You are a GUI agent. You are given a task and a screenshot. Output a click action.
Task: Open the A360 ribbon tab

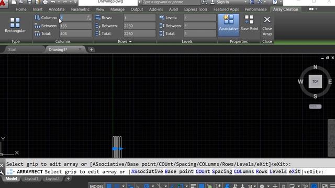pyautogui.click(x=173, y=9)
